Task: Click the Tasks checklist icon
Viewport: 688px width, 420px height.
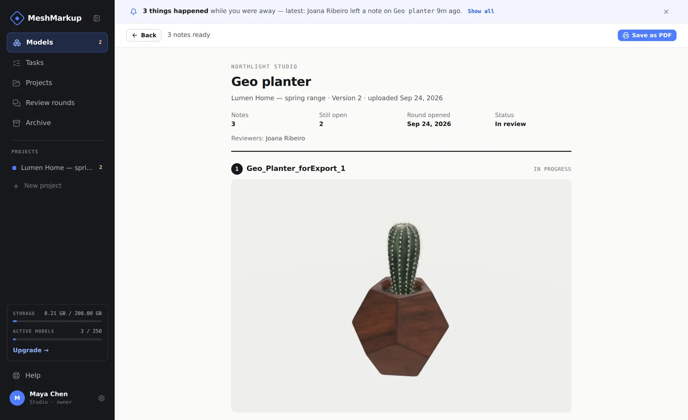Action: (16, 63)
